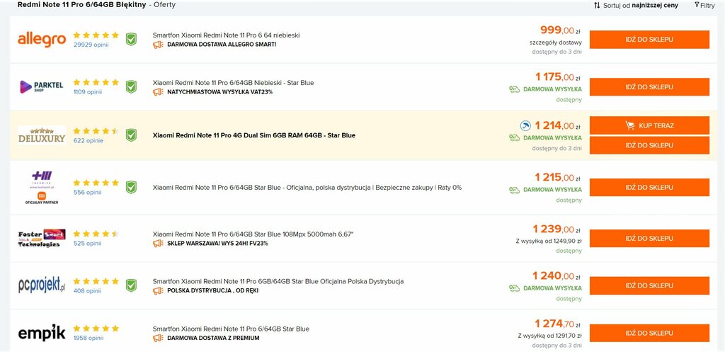Click Z wysyłką od 1291,70 zł text
The height and width of the screenshot is (352, 725).
[549, 336]
